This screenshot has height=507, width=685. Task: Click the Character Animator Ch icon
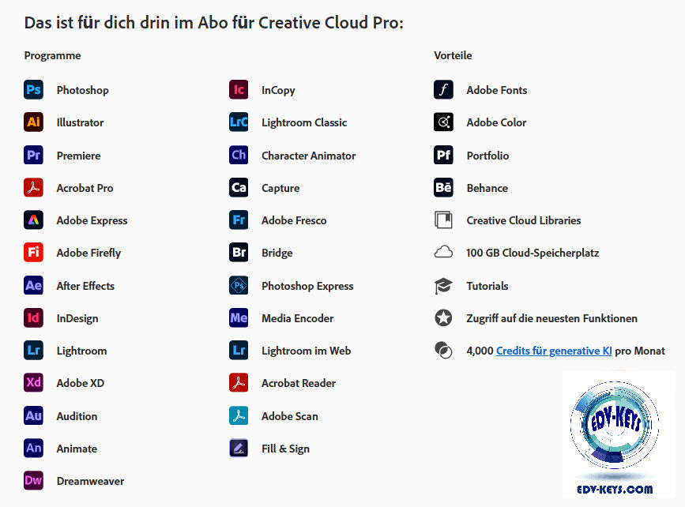(239, 155)
